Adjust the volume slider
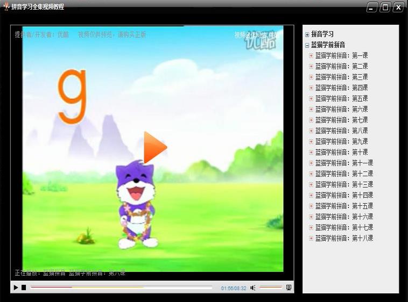 point(270,287)
